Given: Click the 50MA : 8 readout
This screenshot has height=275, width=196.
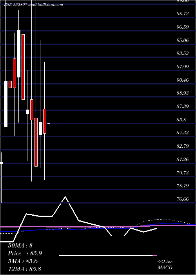Looking at the screenshot, I should pos(20,246).
